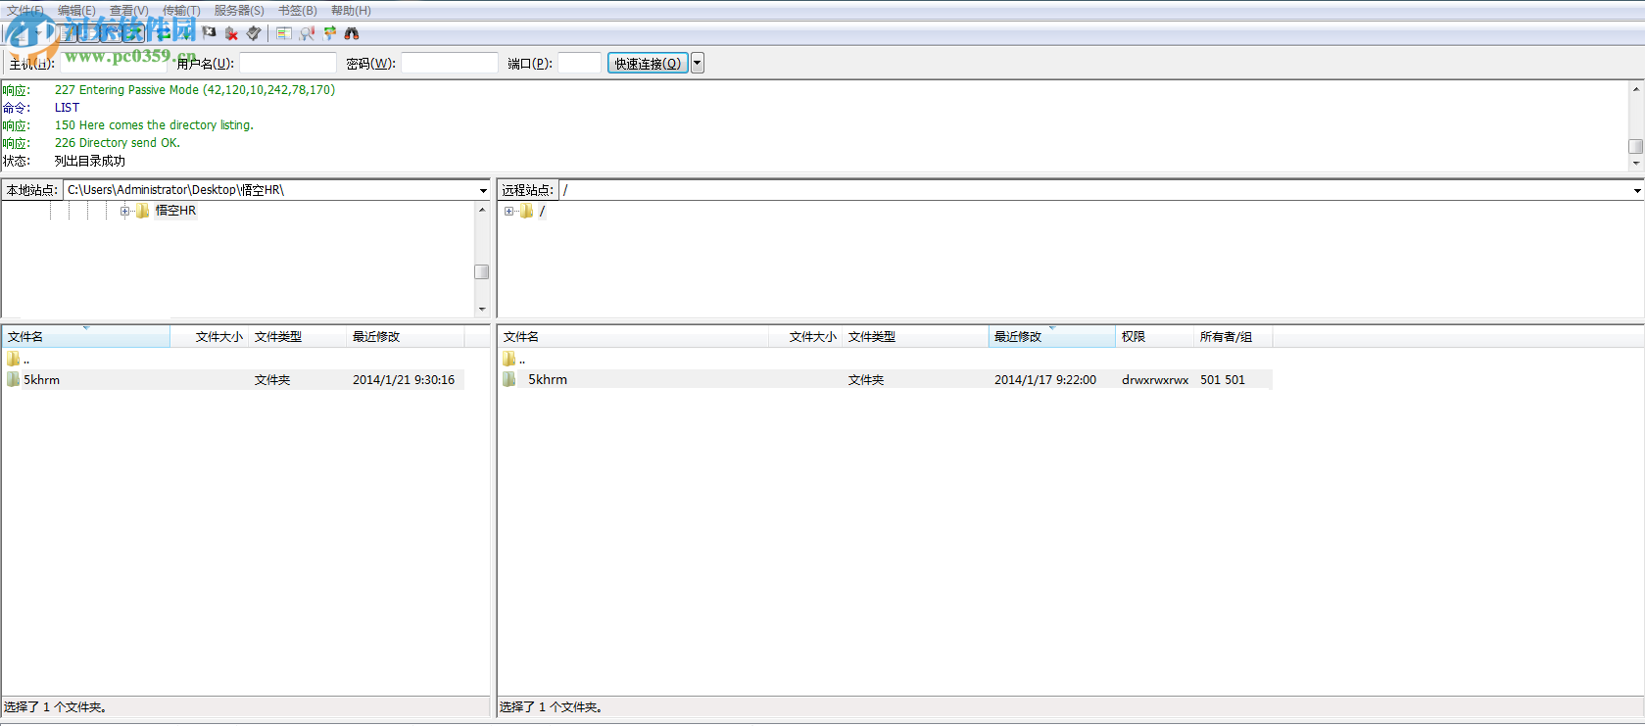Screen dimensions: 1645x726
Task: Click the LIST command log line
Action: 67,108
